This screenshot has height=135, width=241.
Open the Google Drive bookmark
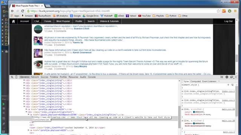pyautogui.click(x=90, y=16)
